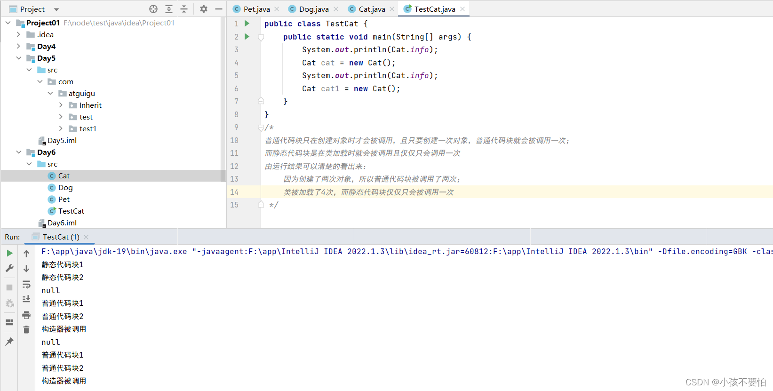Click the Project panel vertical scrollbar
The height and width of the screenshot is (391, 773).
point(223,99)
